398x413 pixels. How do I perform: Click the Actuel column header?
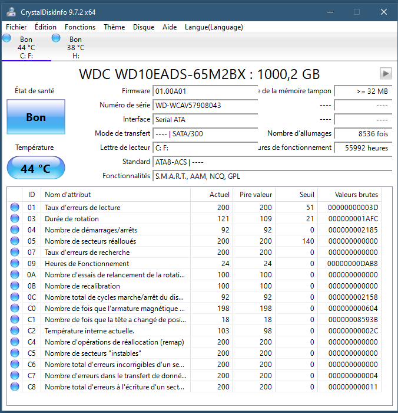[211, 195]
